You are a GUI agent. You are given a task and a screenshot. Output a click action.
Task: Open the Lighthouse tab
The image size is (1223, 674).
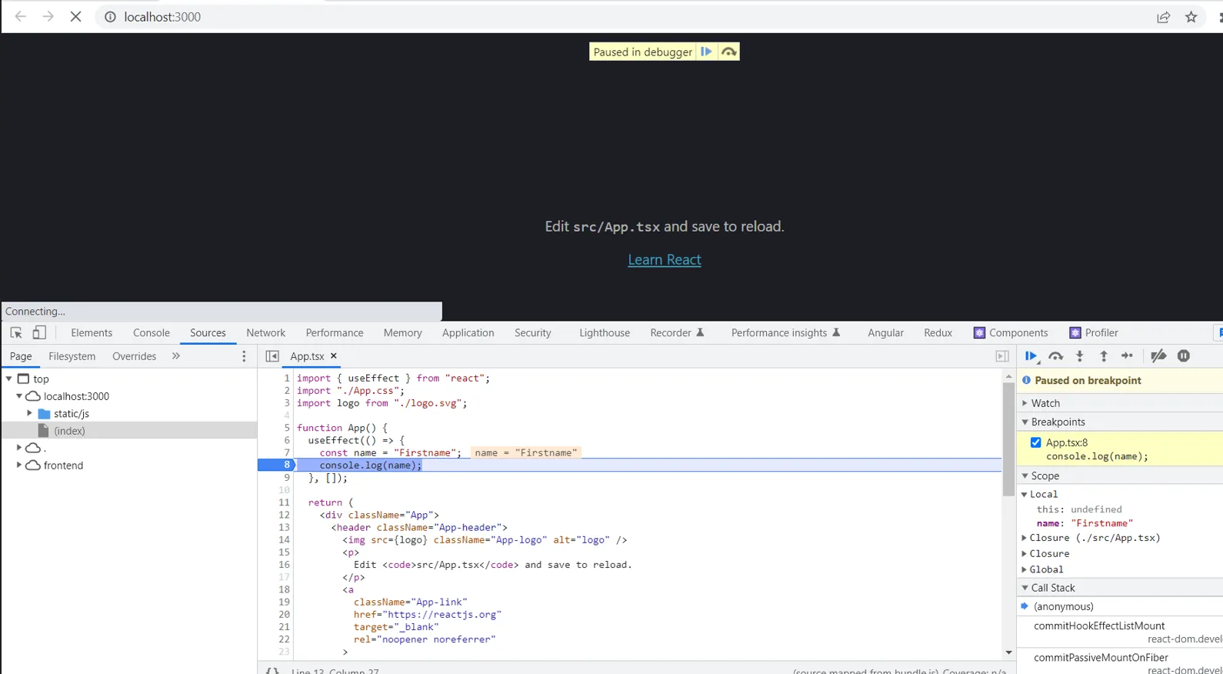(x=605, y=332)
